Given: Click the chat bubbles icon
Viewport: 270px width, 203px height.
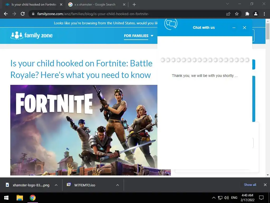Looking at the screenshot, I should [171, 24].
